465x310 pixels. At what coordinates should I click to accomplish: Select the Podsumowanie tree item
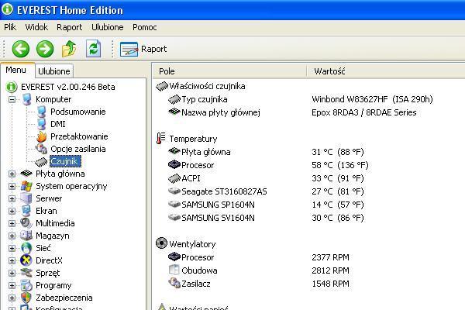(78, 112)
